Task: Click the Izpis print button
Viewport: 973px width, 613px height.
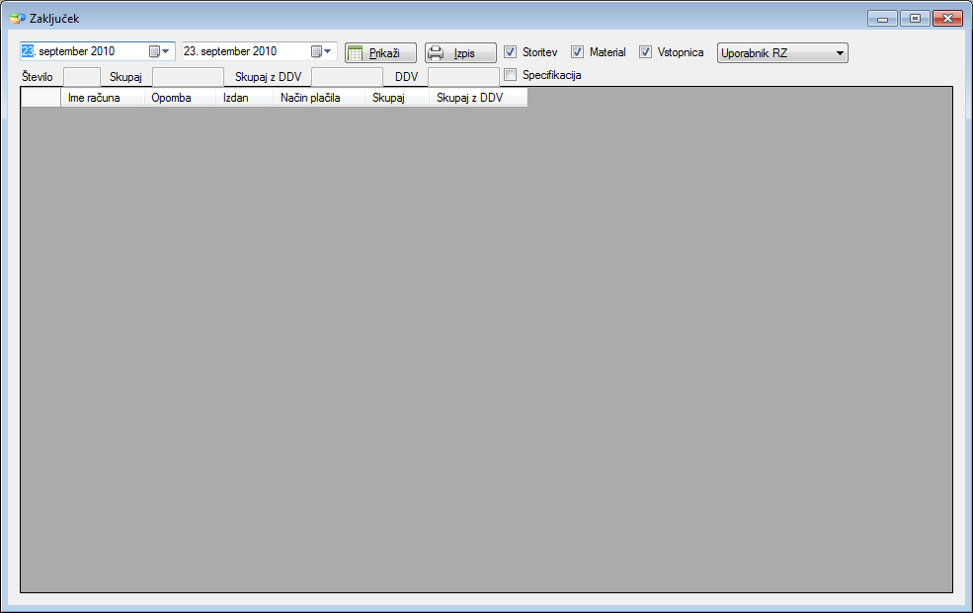Action: 460,53
